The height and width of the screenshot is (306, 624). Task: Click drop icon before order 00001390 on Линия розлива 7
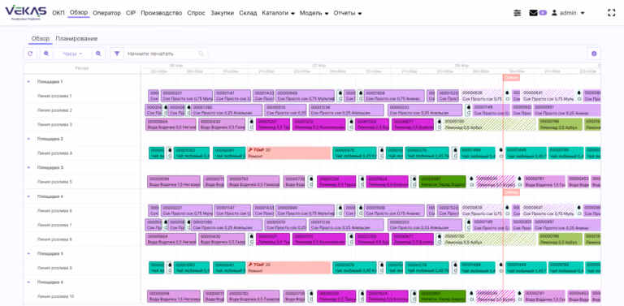pyautogui.click(x=188, y=222)
